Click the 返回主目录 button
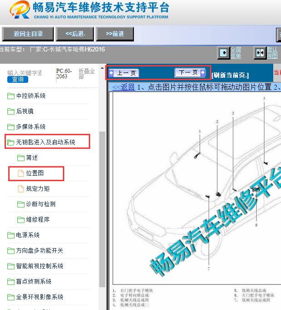This screenshot has height=310, width=281. pos(28,34)
